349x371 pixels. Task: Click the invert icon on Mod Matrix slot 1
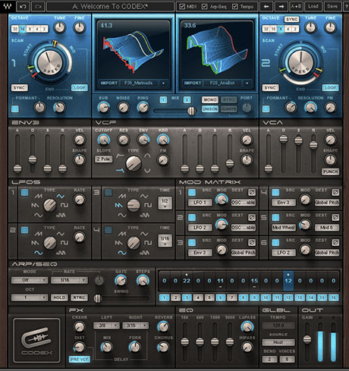tap(251, 193)
